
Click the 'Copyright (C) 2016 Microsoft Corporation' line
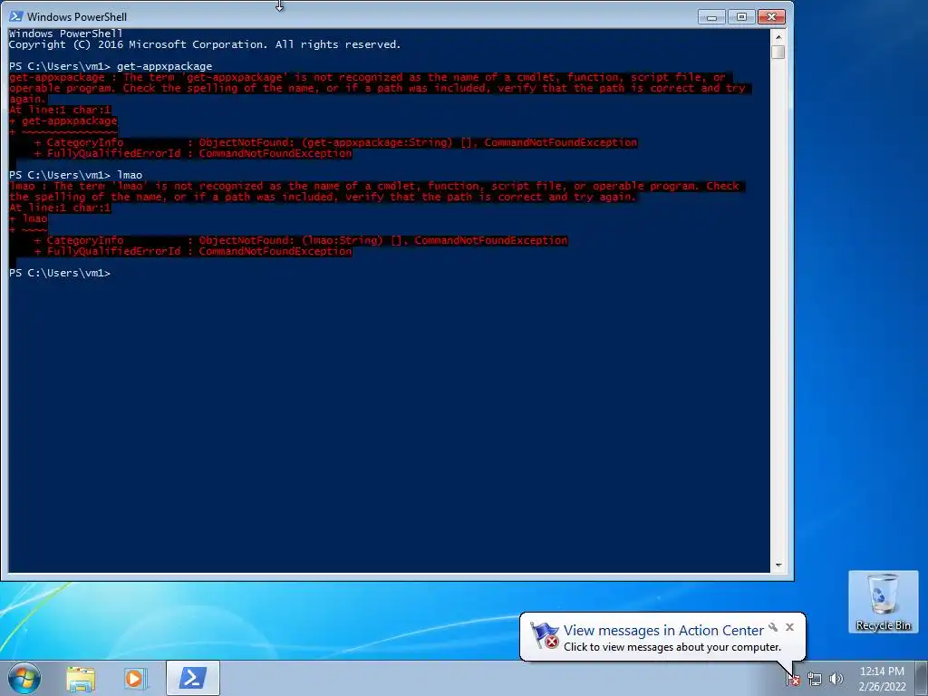(205, 44)
